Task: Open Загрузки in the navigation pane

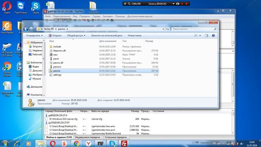Action: click(x=35, y=47)
